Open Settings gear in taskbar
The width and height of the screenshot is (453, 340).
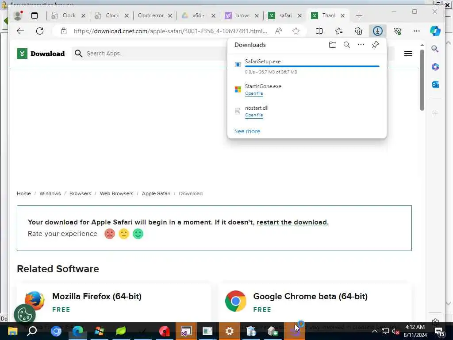click(x=230, y=331)
